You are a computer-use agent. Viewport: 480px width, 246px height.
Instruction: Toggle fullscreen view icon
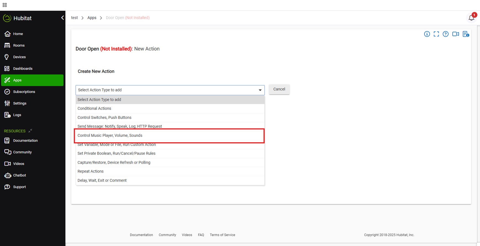[x=436, y=34]
